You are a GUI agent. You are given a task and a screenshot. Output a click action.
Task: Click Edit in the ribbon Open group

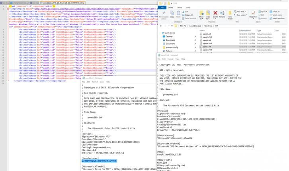262,15
